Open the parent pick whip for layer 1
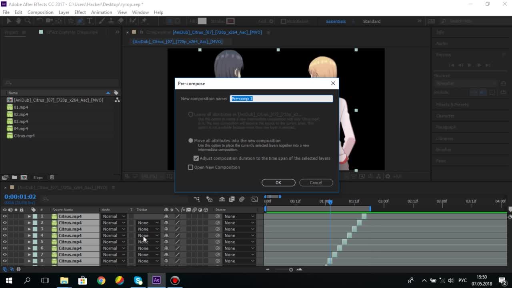Image resolution: width=512 pixels, height=288 pixels. pyautogui.click(x=218, y=216)
